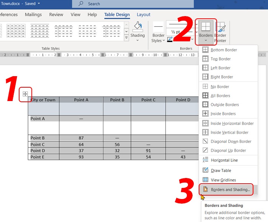This screenshot has width=268, height=222.
Task: Click the Shading paint bucket icon
Action: point(137,27)
